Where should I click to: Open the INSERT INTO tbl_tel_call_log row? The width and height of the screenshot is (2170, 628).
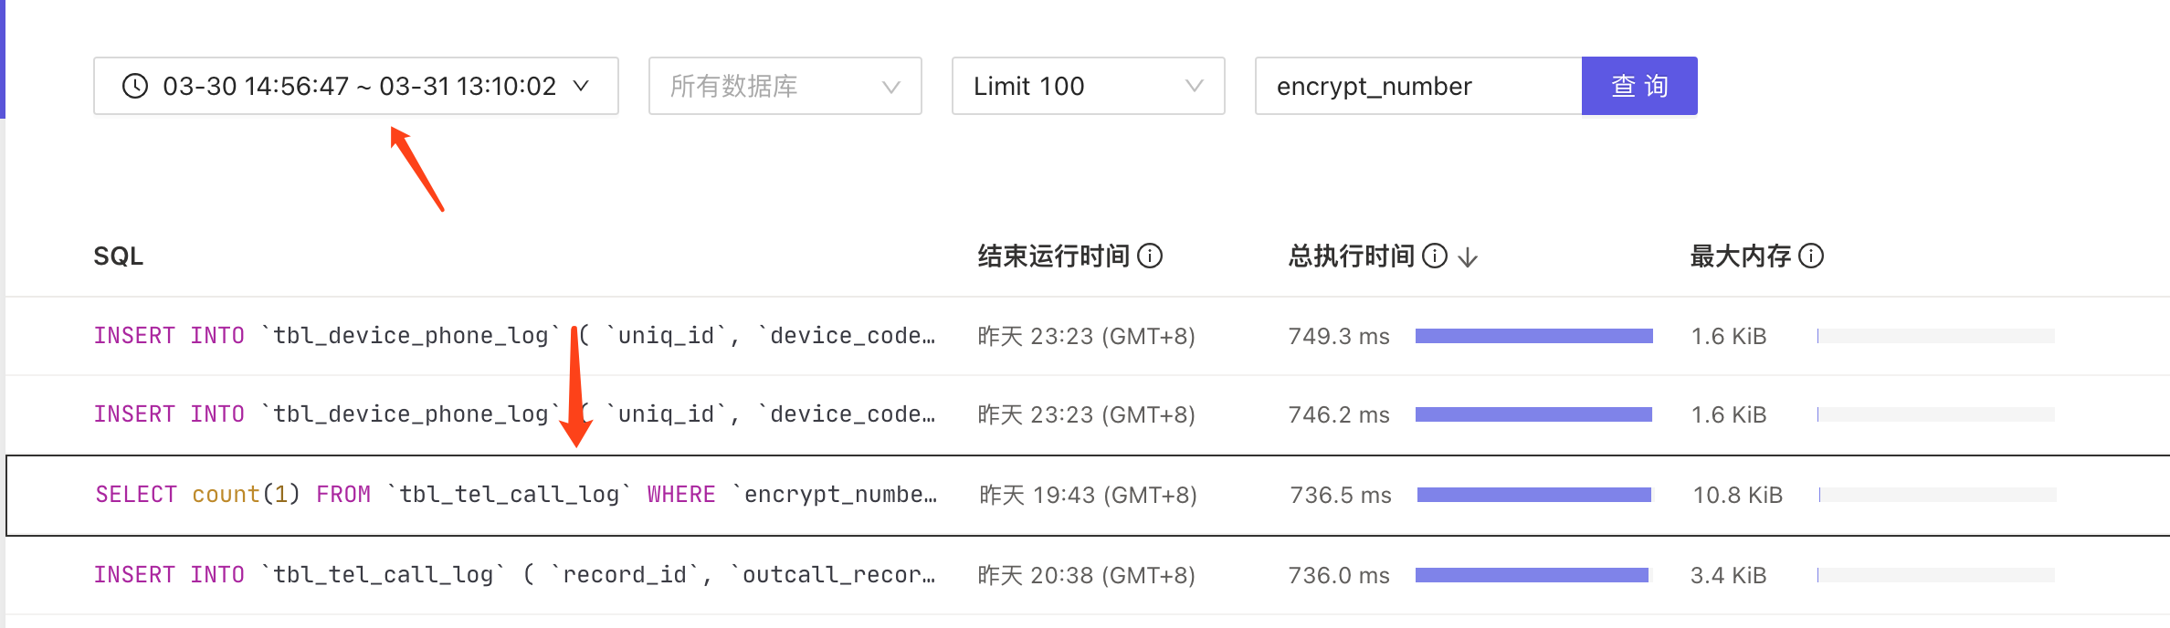tap(514, 575)
